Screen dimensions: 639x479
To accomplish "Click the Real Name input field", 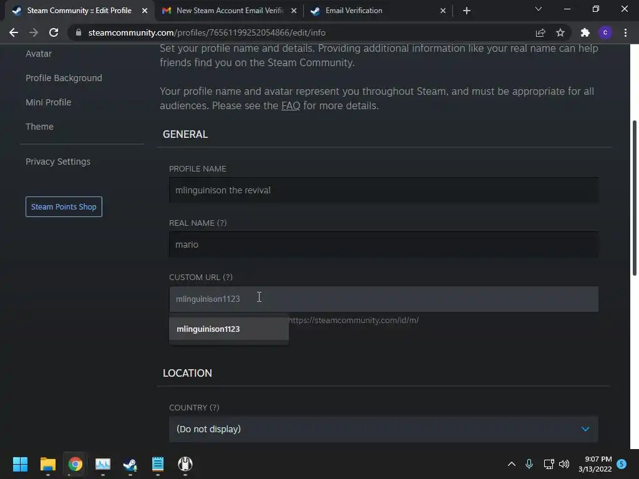I will pos(384,244).
